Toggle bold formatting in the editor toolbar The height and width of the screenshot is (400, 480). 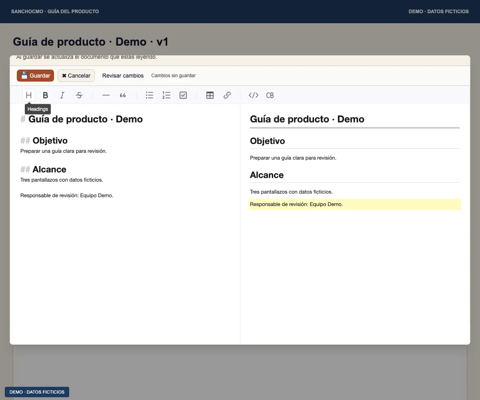tap(46, 95)
